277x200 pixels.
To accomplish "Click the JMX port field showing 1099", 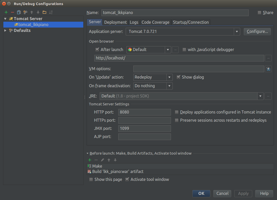I will pos(145,129).
